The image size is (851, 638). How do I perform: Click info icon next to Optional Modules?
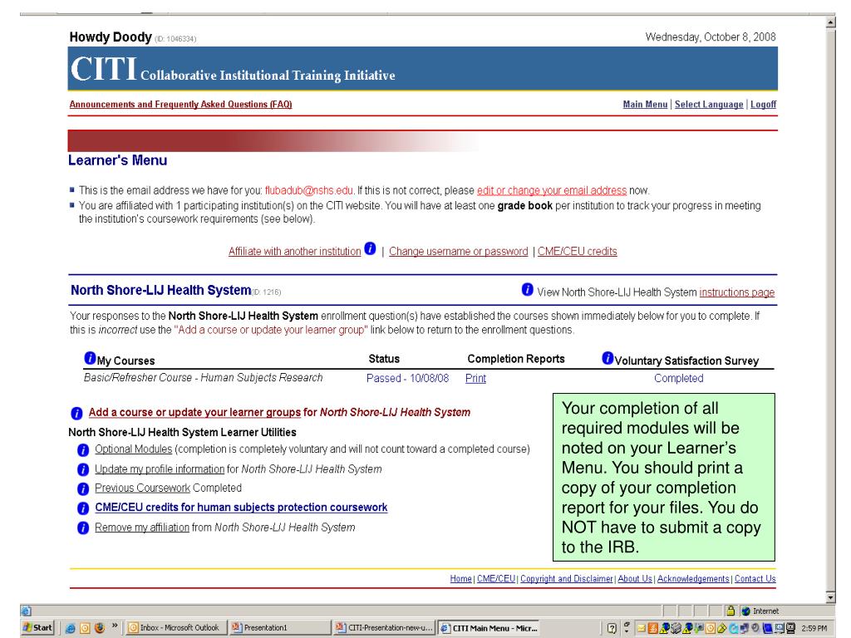coord(83,450)
